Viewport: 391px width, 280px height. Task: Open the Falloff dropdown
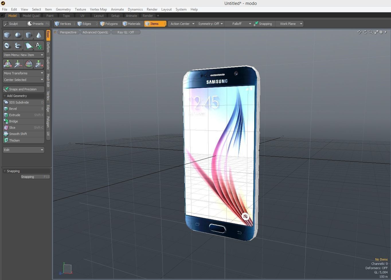click(239, 24)
